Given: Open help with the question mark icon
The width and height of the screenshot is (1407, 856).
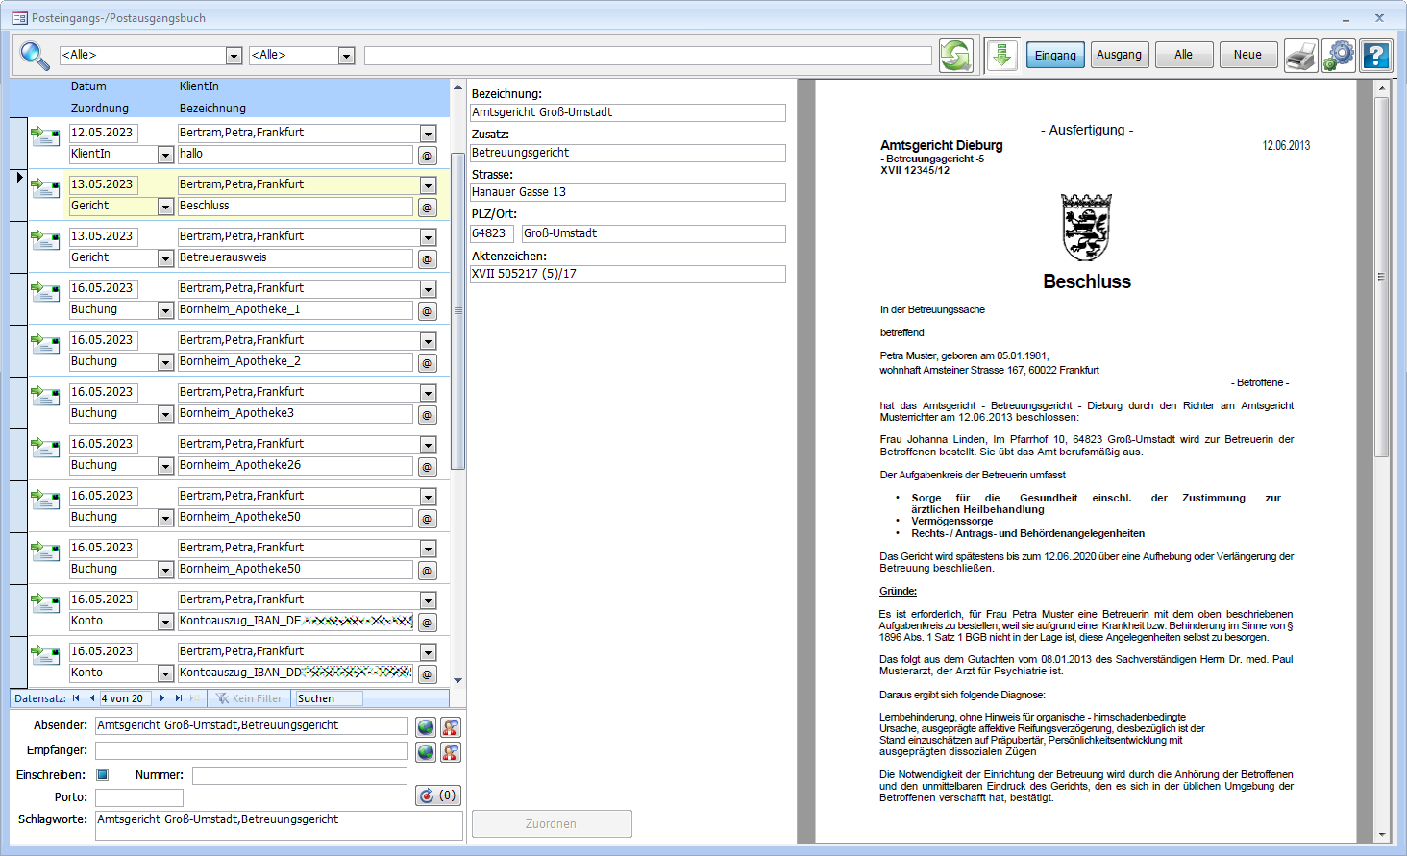Looking at the screenshot, I should tap(1376, 56).
